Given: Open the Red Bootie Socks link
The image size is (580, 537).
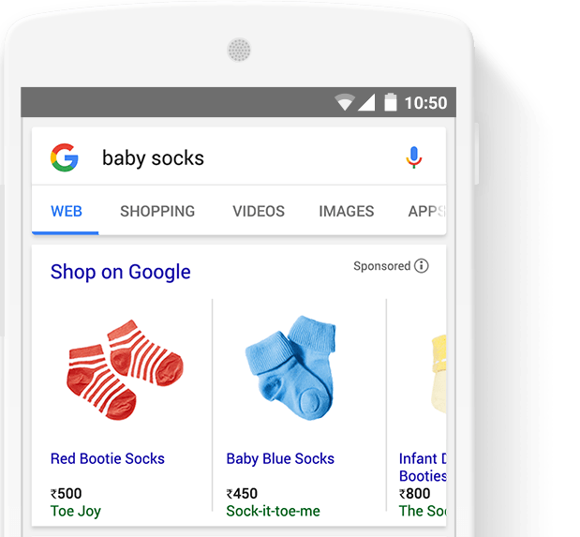Looking at the screenshot, I should tap(107, 458).
